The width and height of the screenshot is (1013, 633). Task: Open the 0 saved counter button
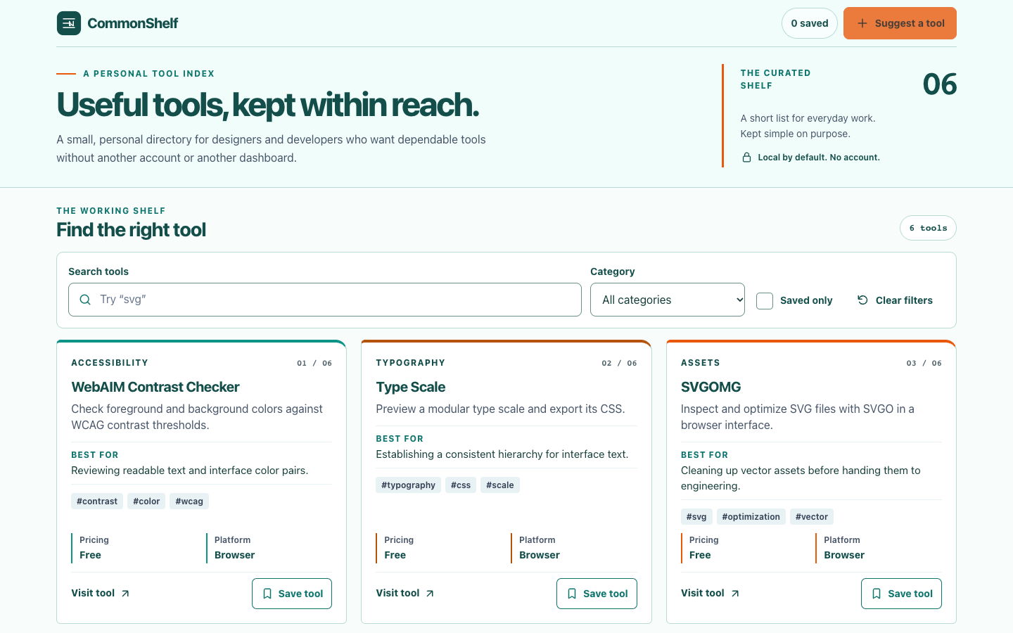[x=810, y=23]
